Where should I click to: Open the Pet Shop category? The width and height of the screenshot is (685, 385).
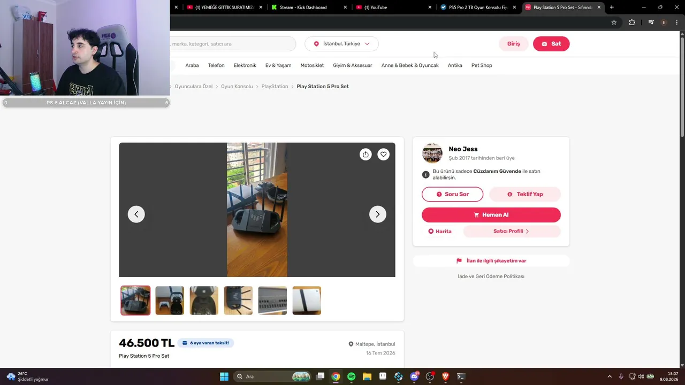click(482, 65)
